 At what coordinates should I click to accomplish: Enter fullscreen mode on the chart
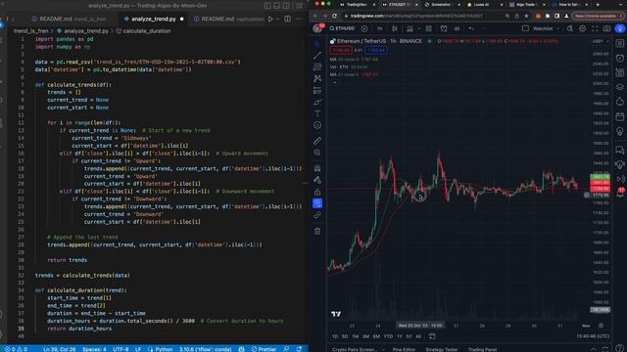click(595, 28)
